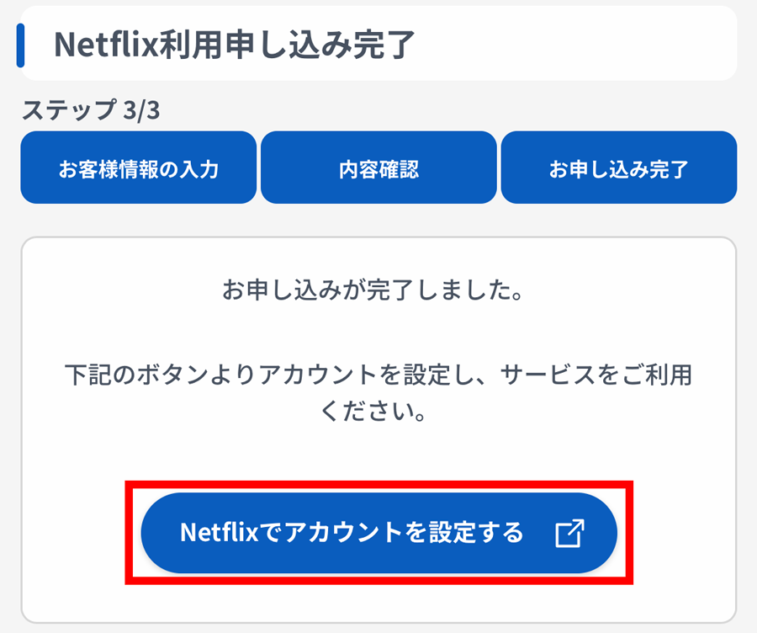Screen dimensions: 757x633
Task: Click the external link icon on Netflix button
Action: click(569, 533)
